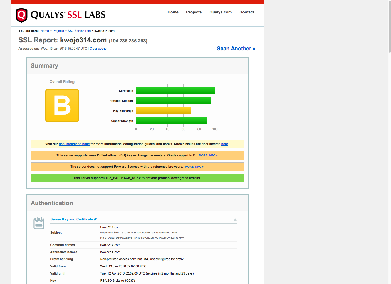The height and width of the screenshot is (284, 391).
Task: Open MORE INFO for Forward Secrecy warning
Action: pos(194,167)
